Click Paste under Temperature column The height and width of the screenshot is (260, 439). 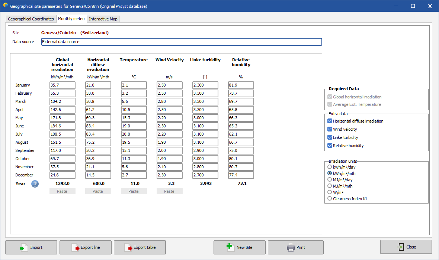tap(134, 191)
